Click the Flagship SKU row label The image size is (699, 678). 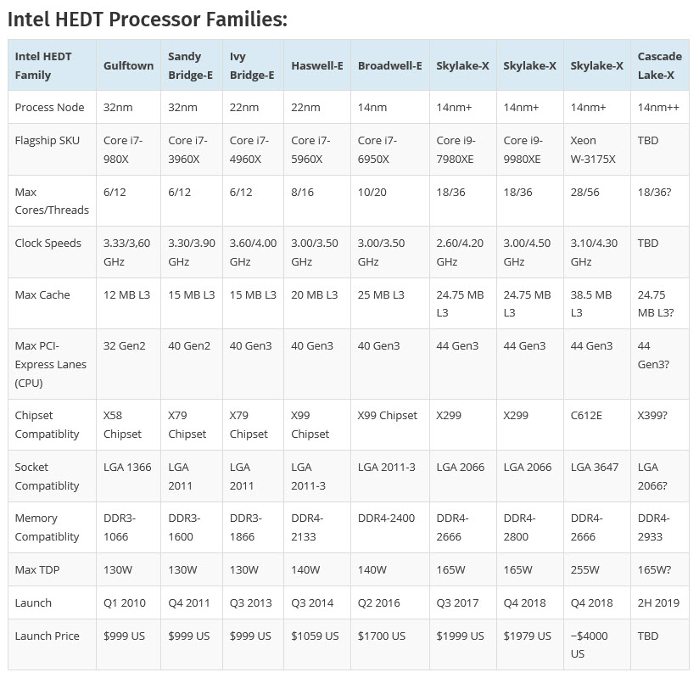click(48, 140)
